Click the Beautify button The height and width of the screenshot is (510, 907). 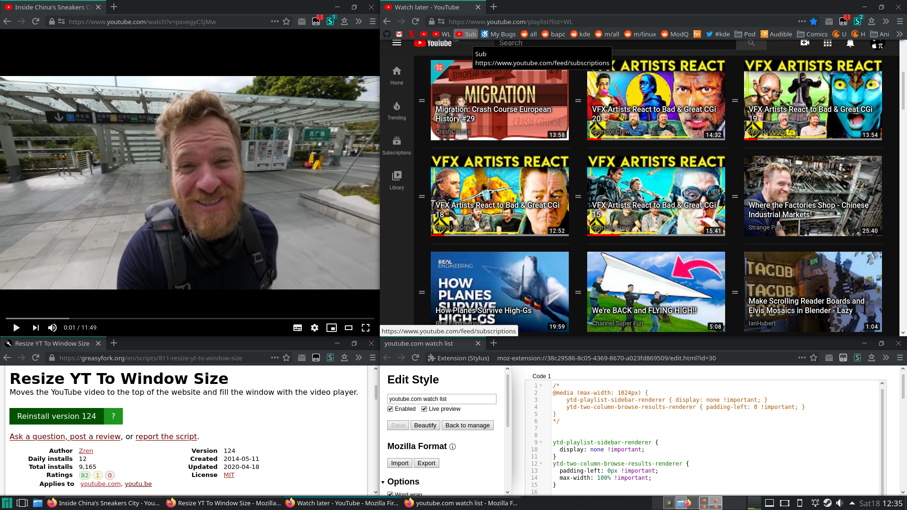click(x=425, y=425)
